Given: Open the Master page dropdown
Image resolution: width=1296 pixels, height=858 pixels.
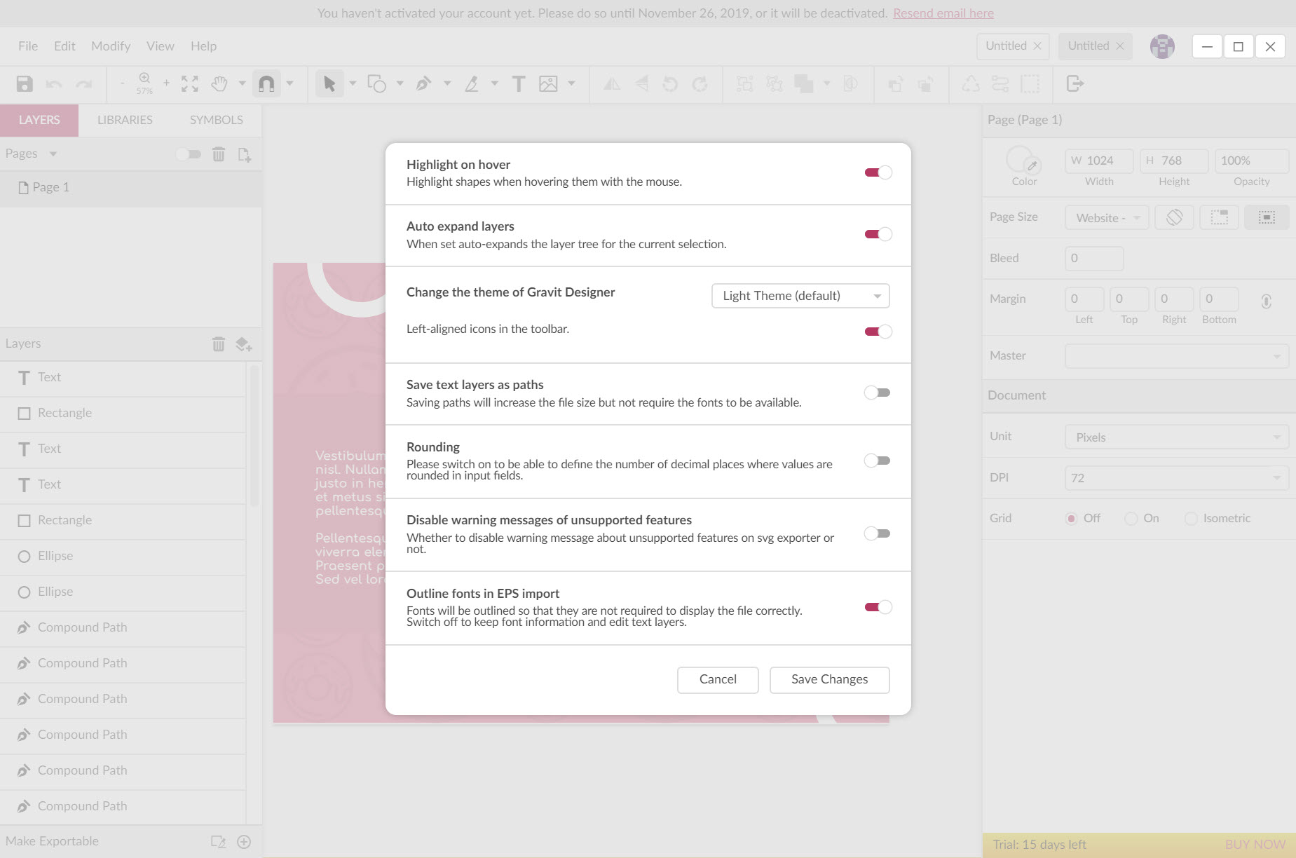Looking at the screenshot, I should coord(1177,356).
